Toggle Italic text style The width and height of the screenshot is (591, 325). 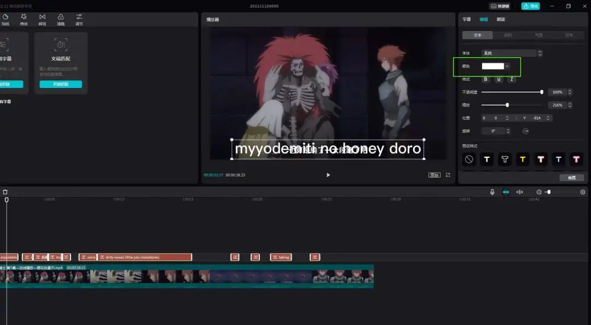[x=512, y=79]
